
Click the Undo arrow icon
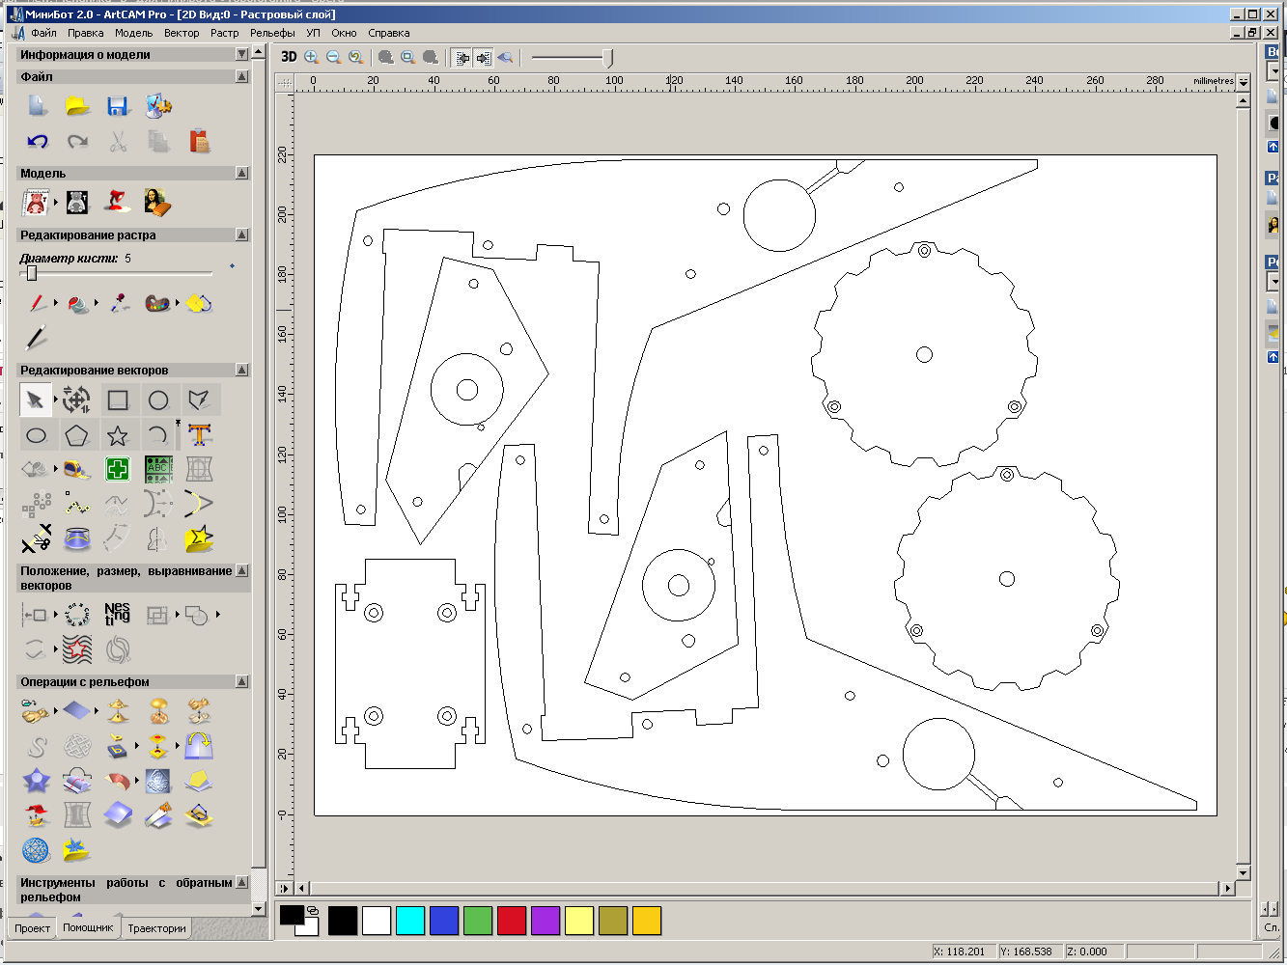(x=38, y=142)
